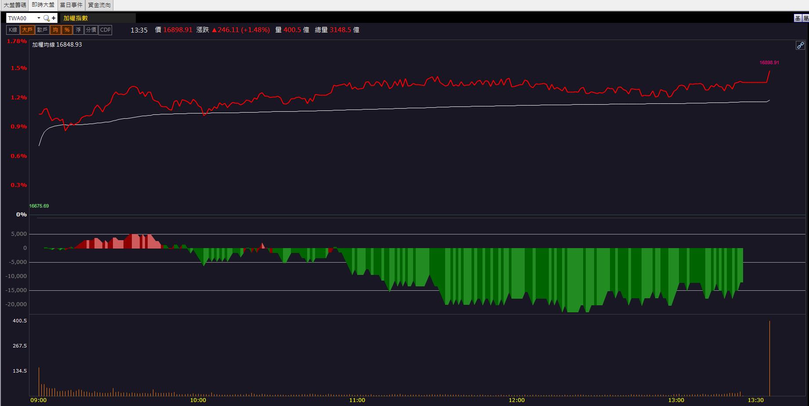
Task: Expand the TWA00 symbol dropdown arrow
Action: point(39,18)
